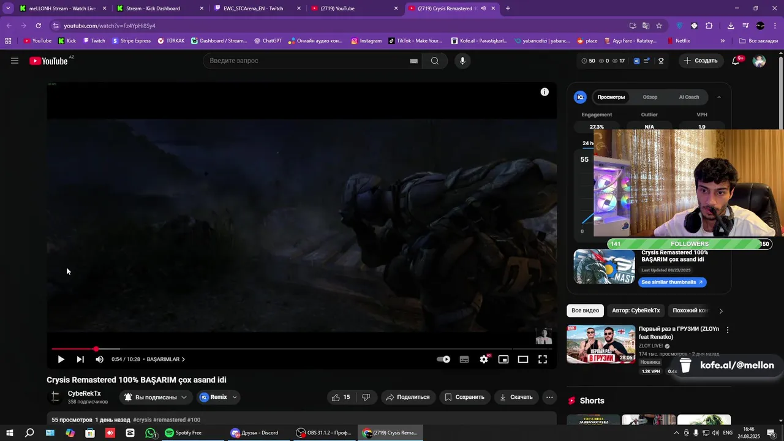Viewport: 784px width, 441px height.
Task: Open the ChatGPT bookmark
Action: [268, 41]
